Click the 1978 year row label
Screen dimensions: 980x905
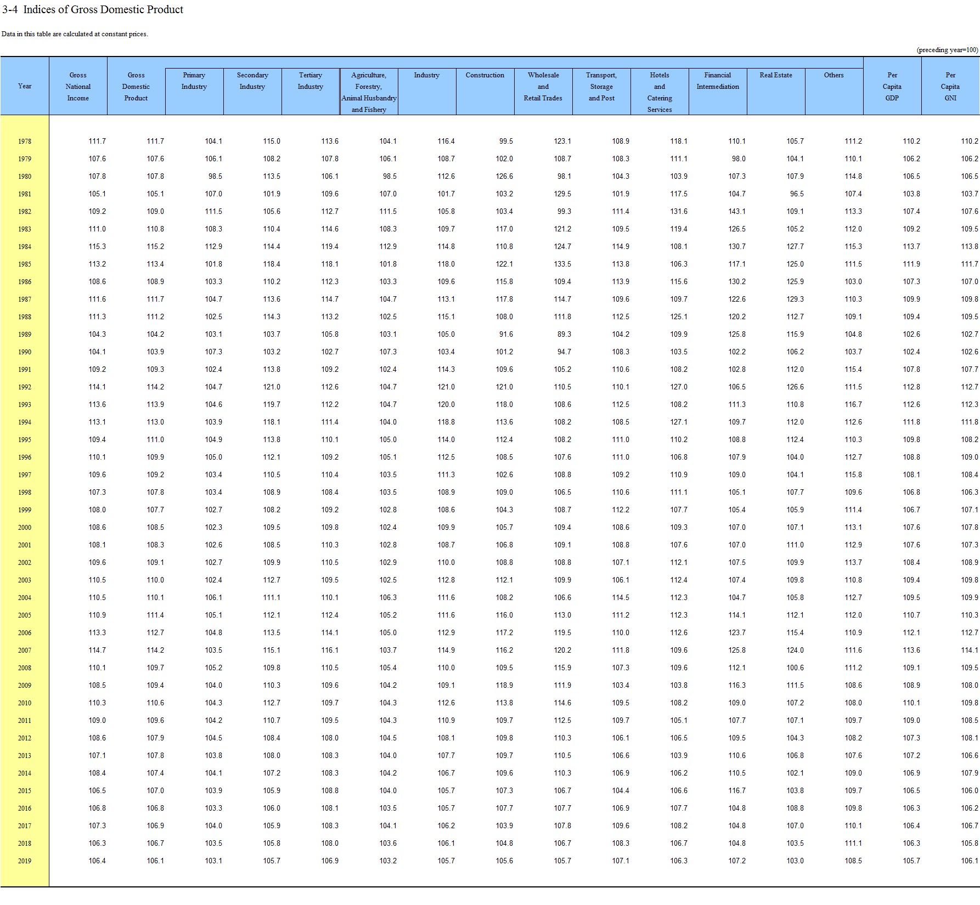25,142
